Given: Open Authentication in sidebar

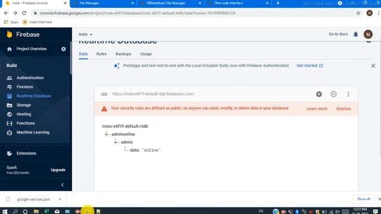Looking at the screenshot, I should pos(30,78).
